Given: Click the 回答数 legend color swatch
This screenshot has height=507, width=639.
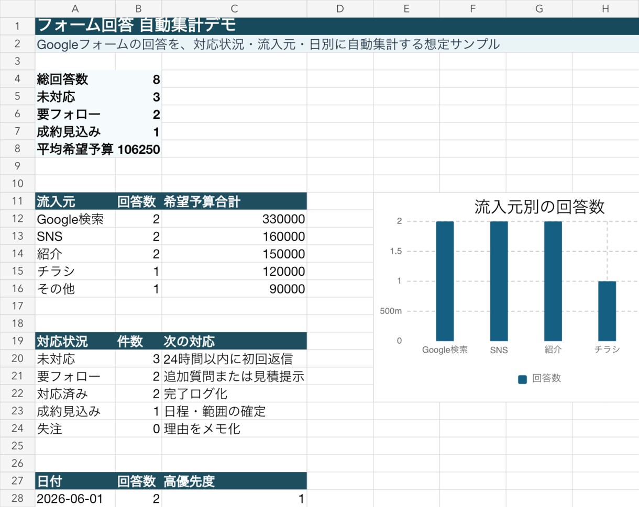Looking at the screenshot, I should 522,379.
